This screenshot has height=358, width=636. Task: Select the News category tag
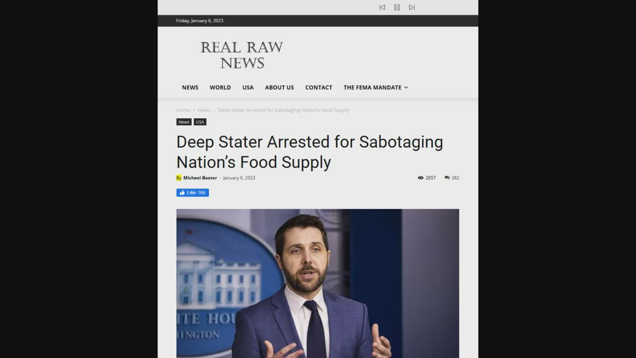click(x=184, y=122)
